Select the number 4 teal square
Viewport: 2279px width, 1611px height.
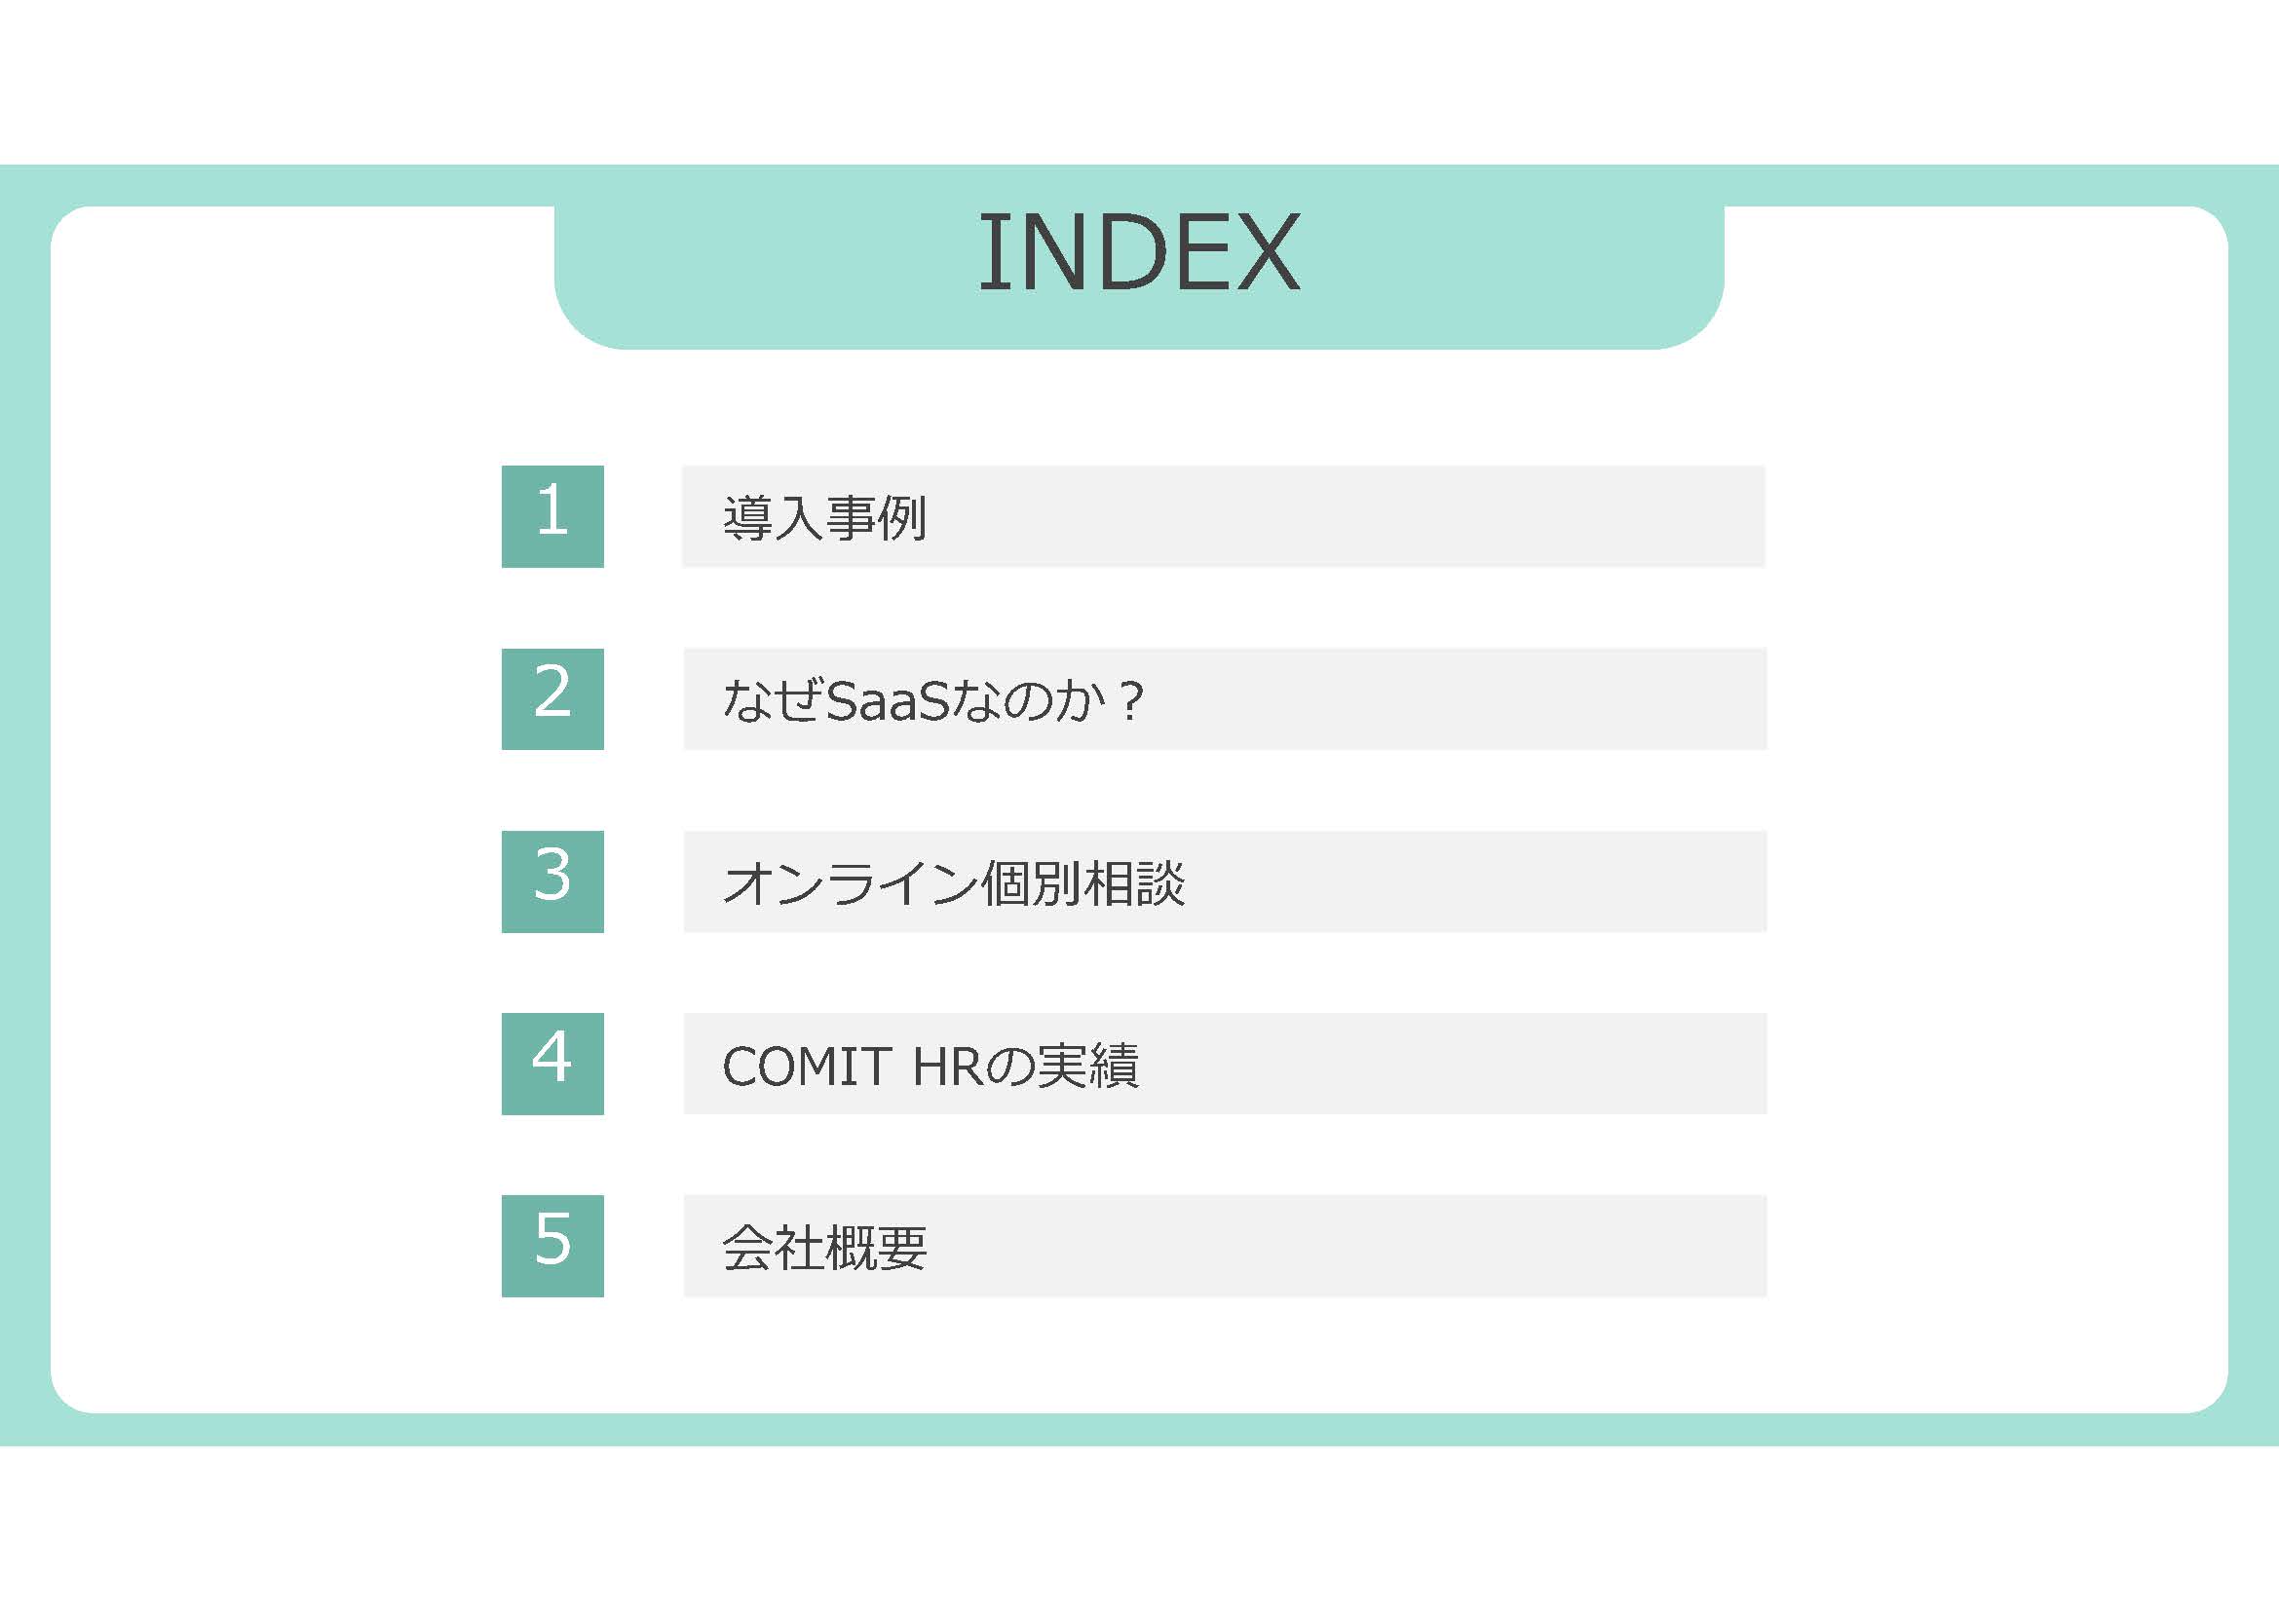pyautogui.click(x=551, y=1064)
